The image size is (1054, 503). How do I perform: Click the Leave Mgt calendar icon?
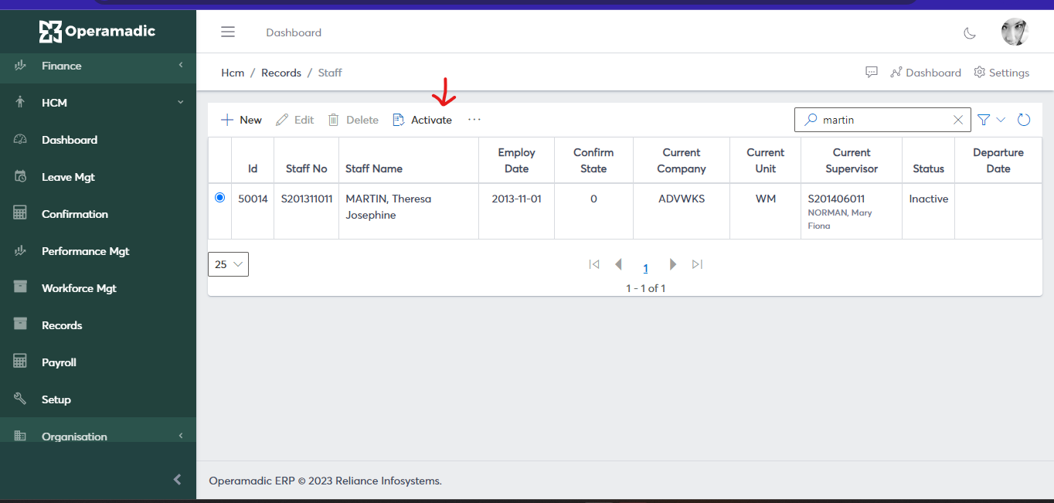click(21, 177)
